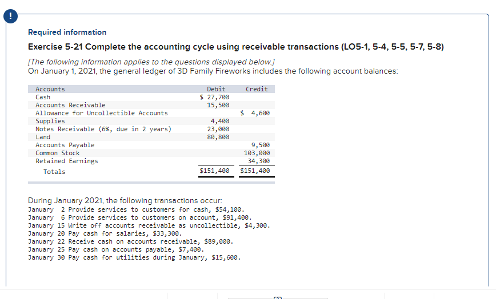
Task: Click the "Debit" column header
Action: 216,89
